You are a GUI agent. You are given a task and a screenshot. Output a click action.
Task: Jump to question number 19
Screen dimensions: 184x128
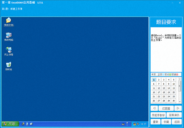[x=169, y=92]
